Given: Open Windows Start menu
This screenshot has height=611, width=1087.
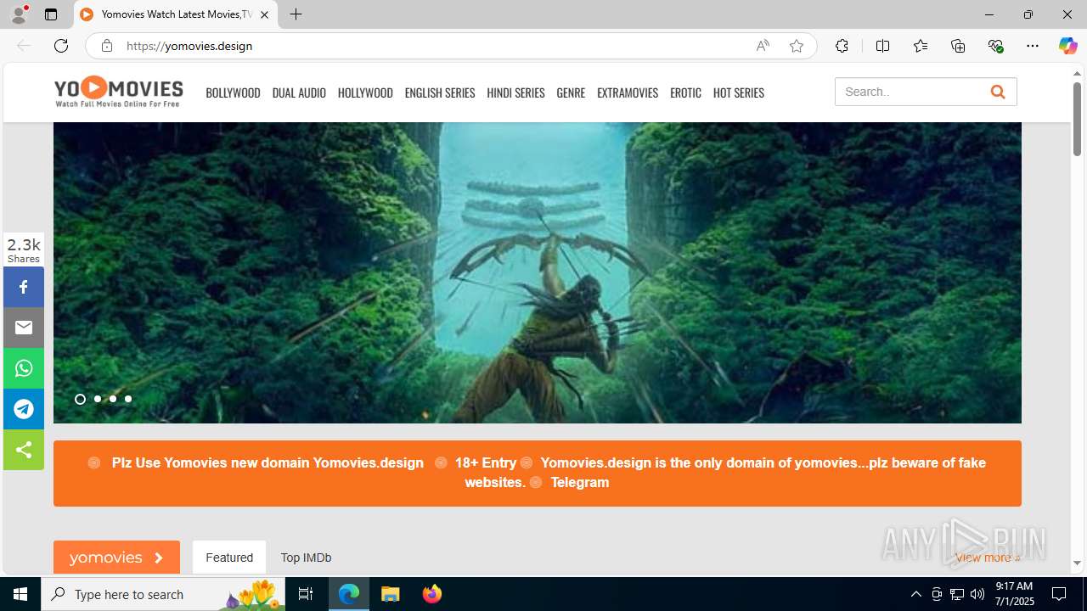Looking at the screenshot, I should (20, 594).
